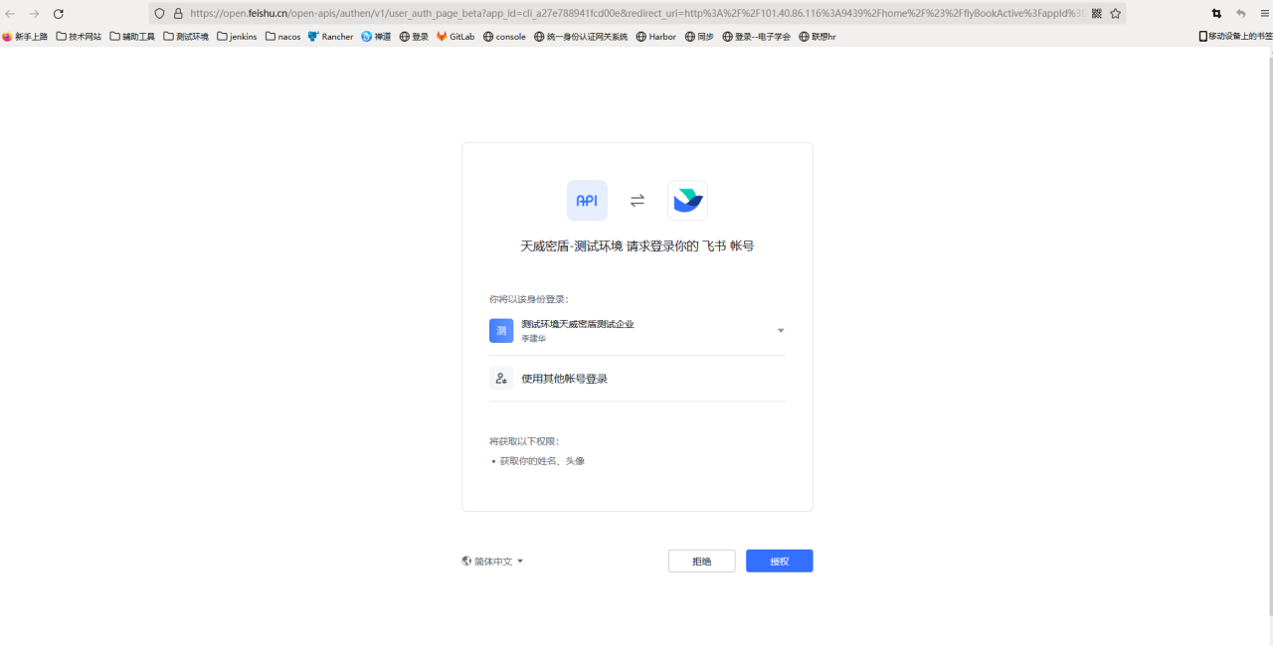Click the 天威密盾-测试环境 login request heading
Image resolution: width=1273 pixels, height=646 pixels.
click(x=637, y=245)
